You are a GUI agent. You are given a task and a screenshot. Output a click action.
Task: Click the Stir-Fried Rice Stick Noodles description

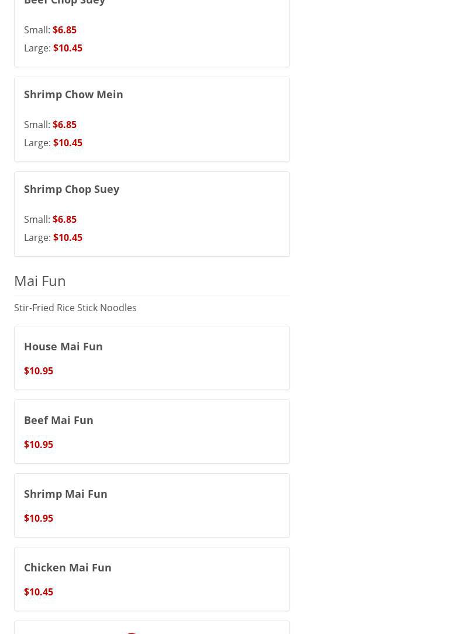(x=75, y=308)
